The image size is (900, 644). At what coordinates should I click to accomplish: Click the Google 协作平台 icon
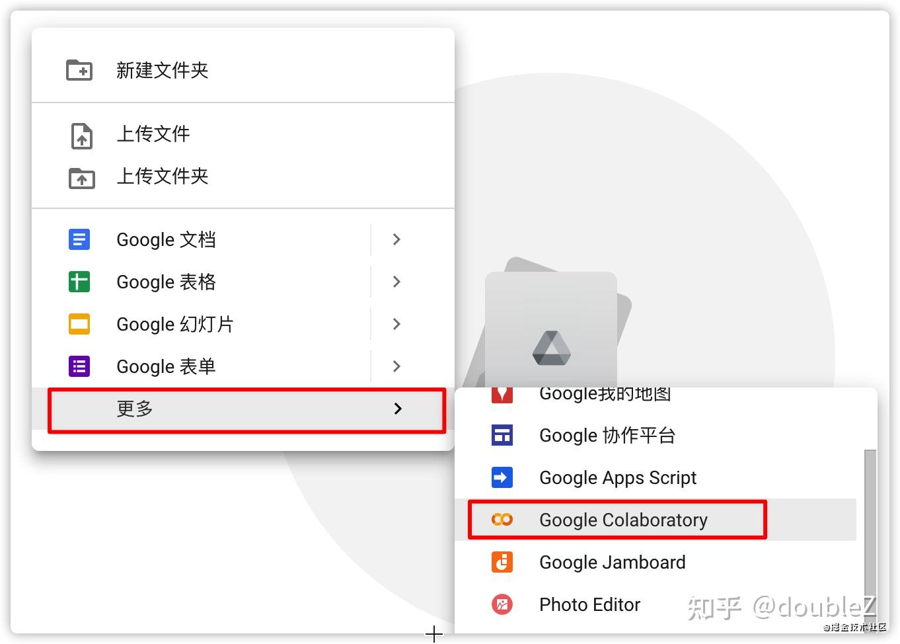tap(502, 435)
